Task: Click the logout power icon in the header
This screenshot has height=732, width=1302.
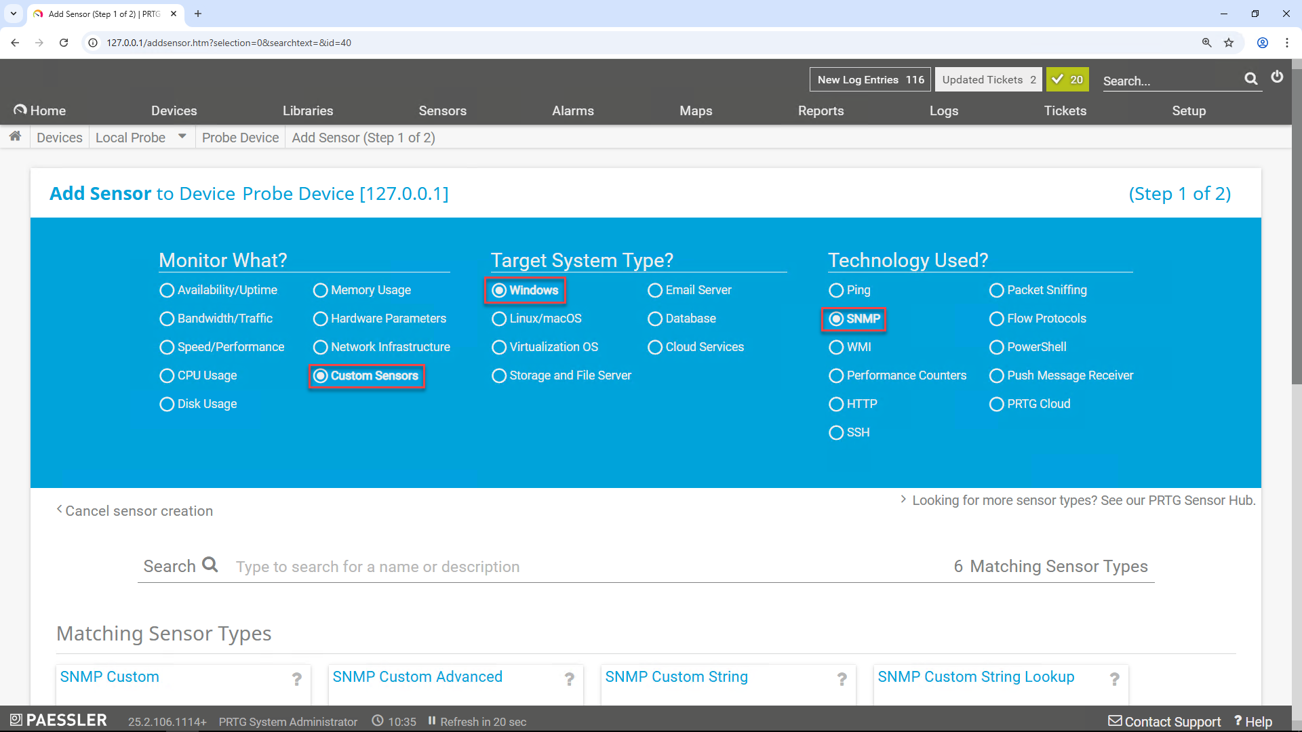Action: 1278,78
